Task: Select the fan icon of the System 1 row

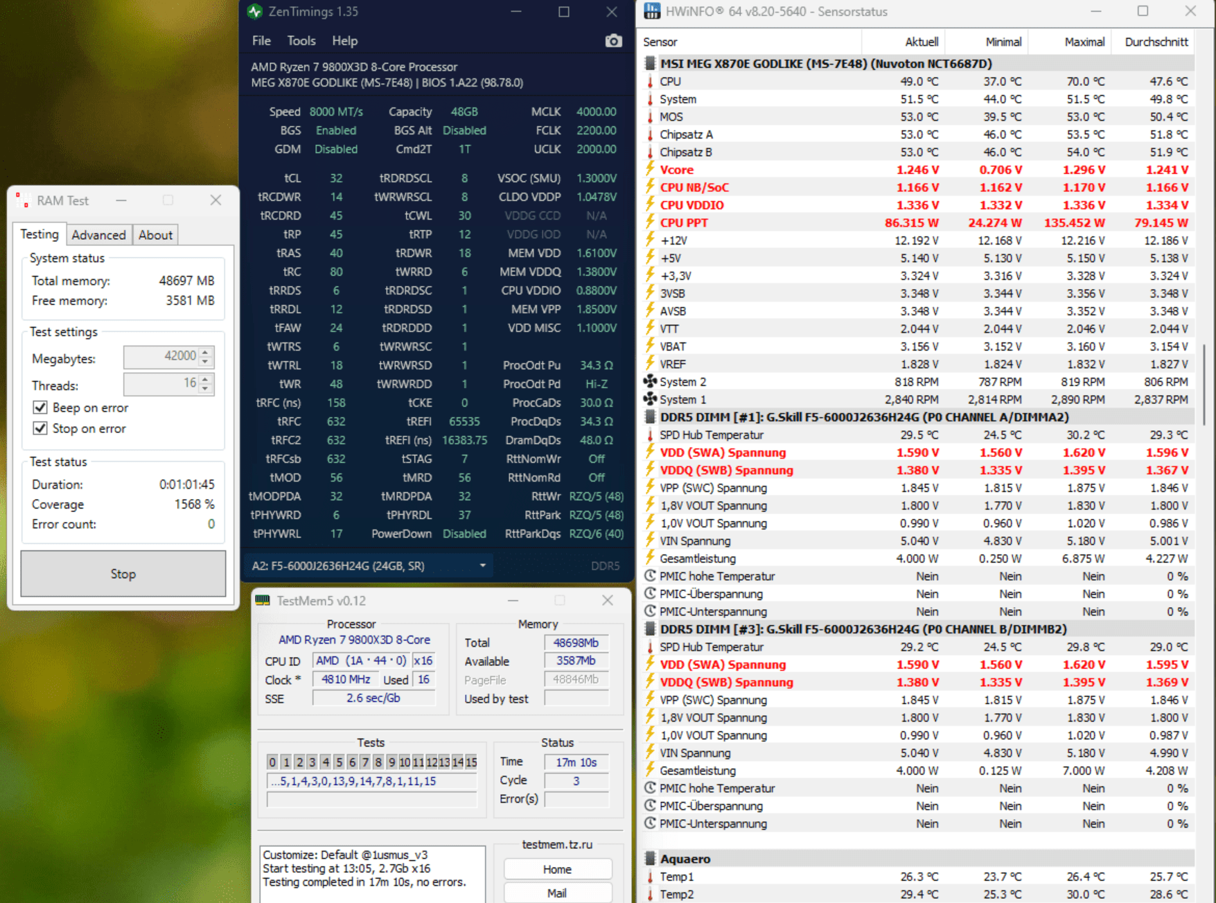Action: pos(650,399)
